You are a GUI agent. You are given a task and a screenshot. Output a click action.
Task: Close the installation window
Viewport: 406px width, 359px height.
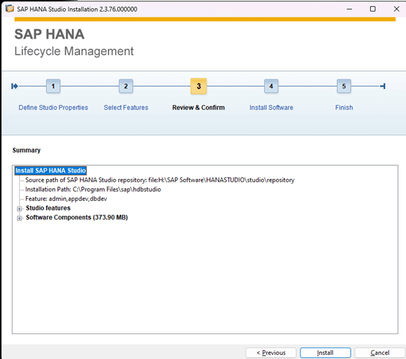396,9
